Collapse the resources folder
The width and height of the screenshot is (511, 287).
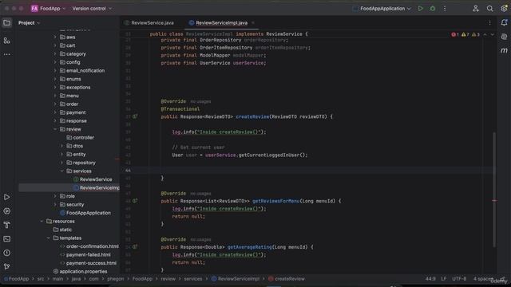click(42, 222)
